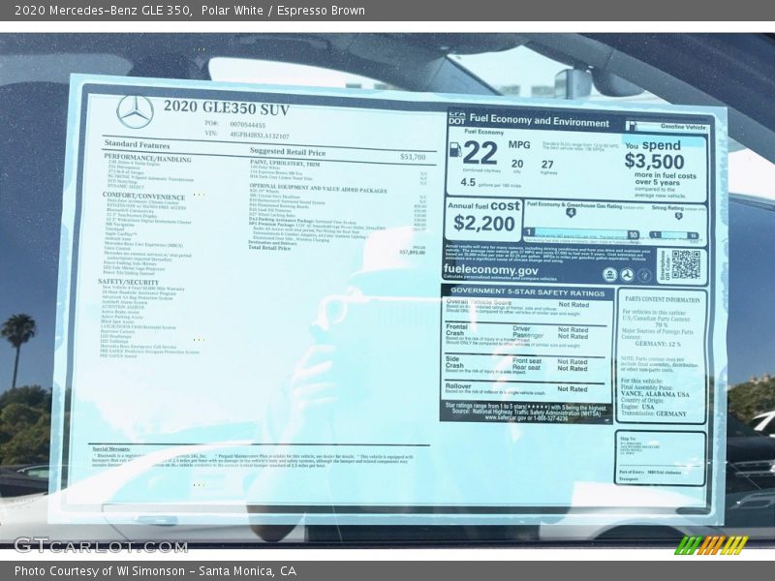This screenshot has height=581, width=775.
Task: Click the EPA round seal beside fueleconomy.gov
Action: 610,275
